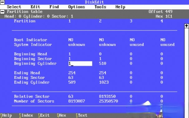This screenshot has width=189, height=118.
Task: Select partition 2 System Indicator unknown
Action: 107,45
